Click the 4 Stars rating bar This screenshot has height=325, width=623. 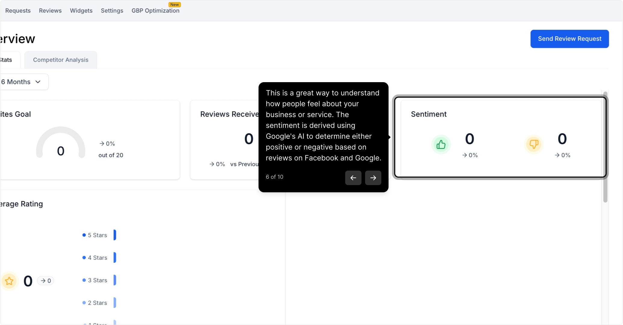click(x=115, y=258)
